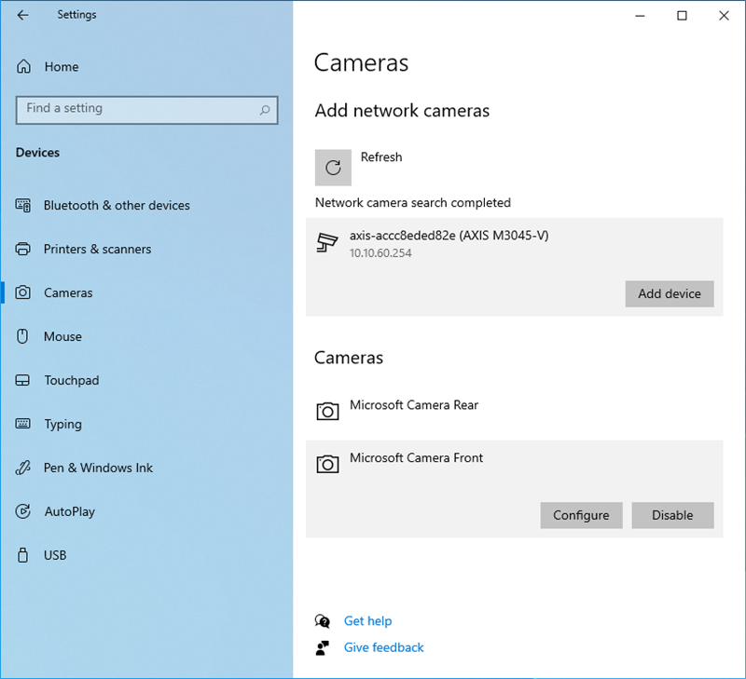The height and width of the screenshot is (679, 746).
Task: Click the Refresh icon to rescan cameras
Action: pyautogui.click(x=333, y=168)
